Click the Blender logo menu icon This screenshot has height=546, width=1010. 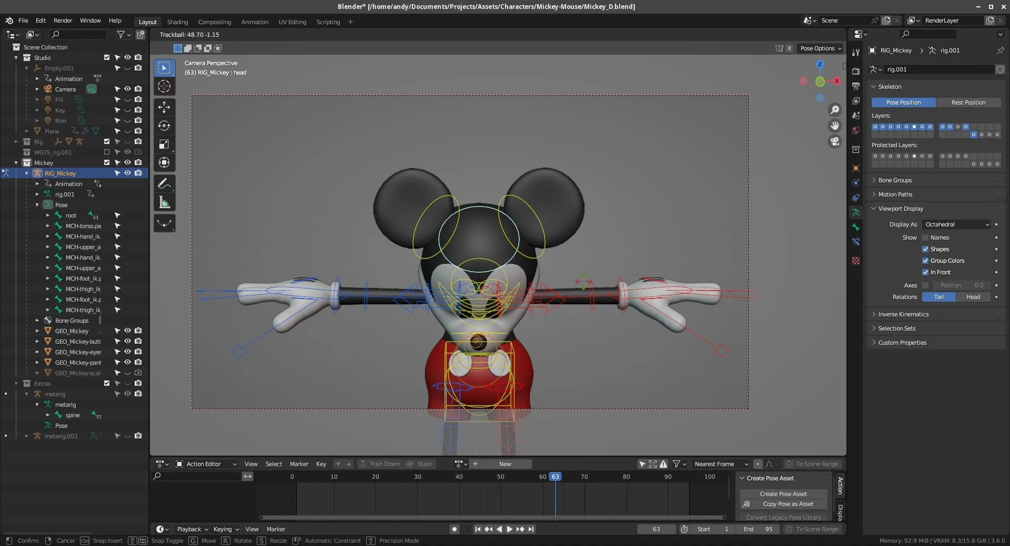9,20
